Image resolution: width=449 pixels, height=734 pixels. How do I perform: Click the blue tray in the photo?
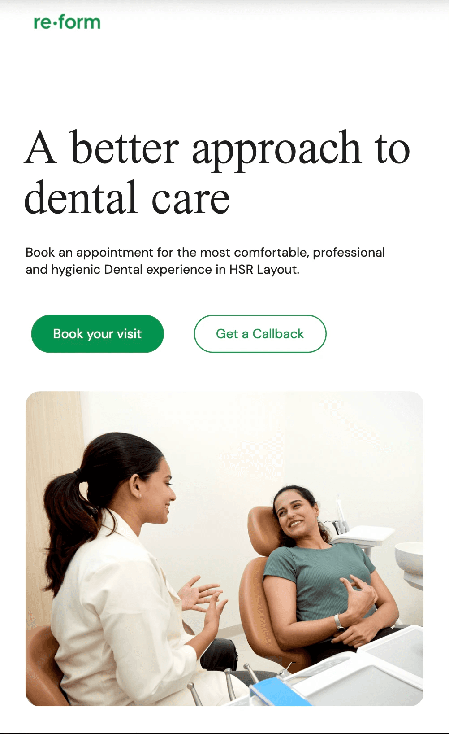278,693
